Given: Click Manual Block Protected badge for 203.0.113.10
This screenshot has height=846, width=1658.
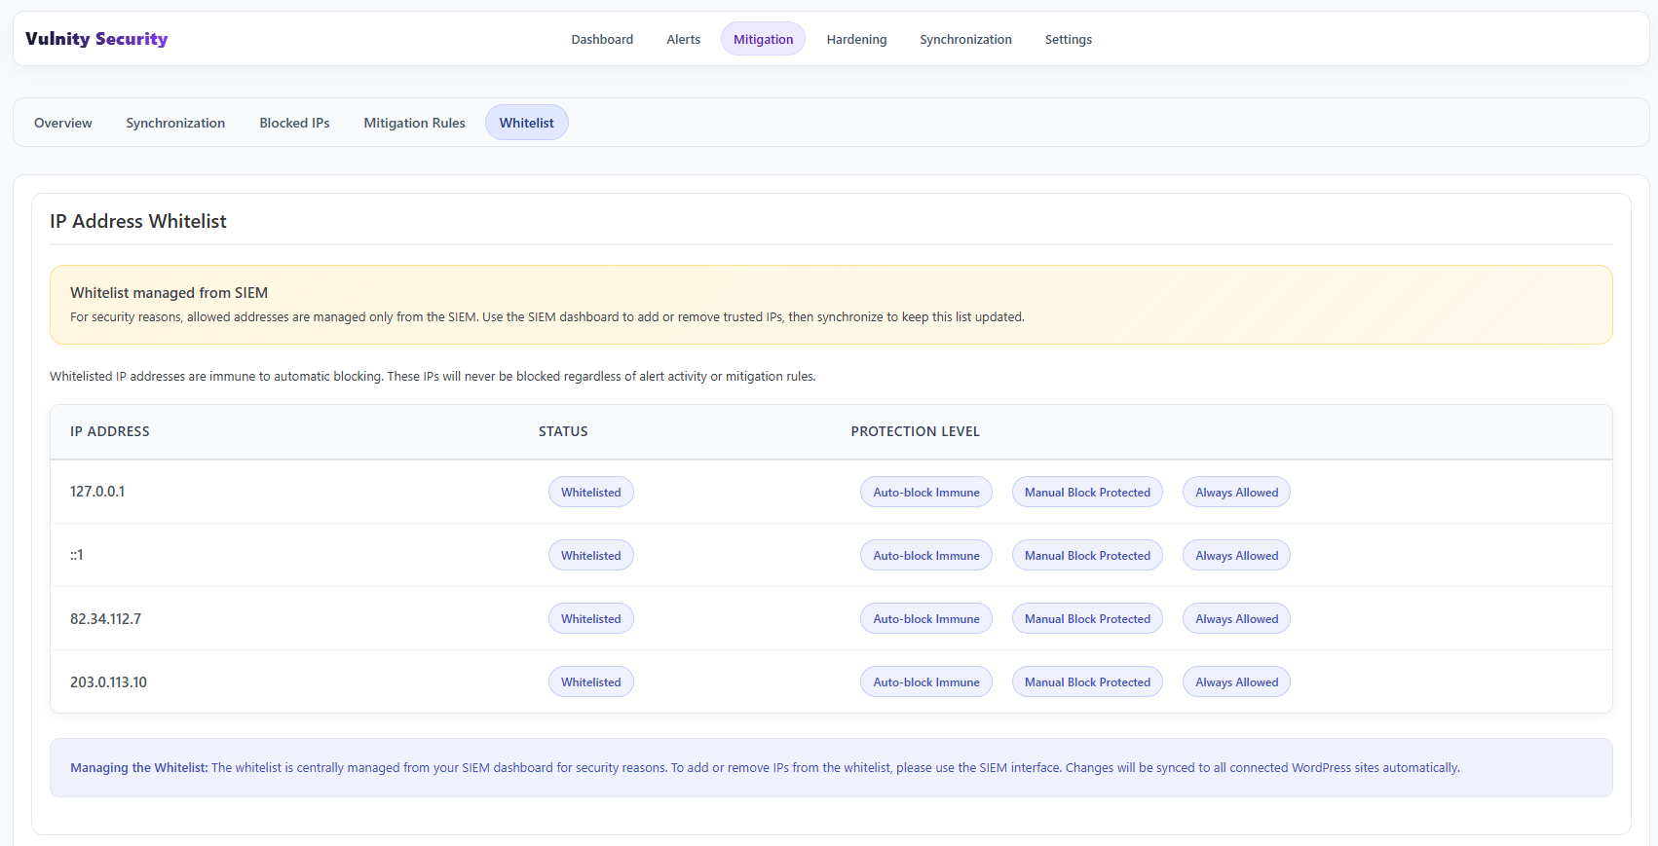Looking at the screenshot, I should pyautogui.click(x=1087, y=681).
